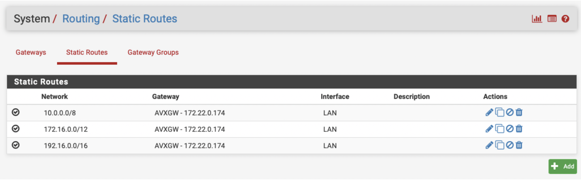This screenshot has width=581, height=181.
Task: Edit the 172.16.0.0/12 static route
Action: coord(489,129)
